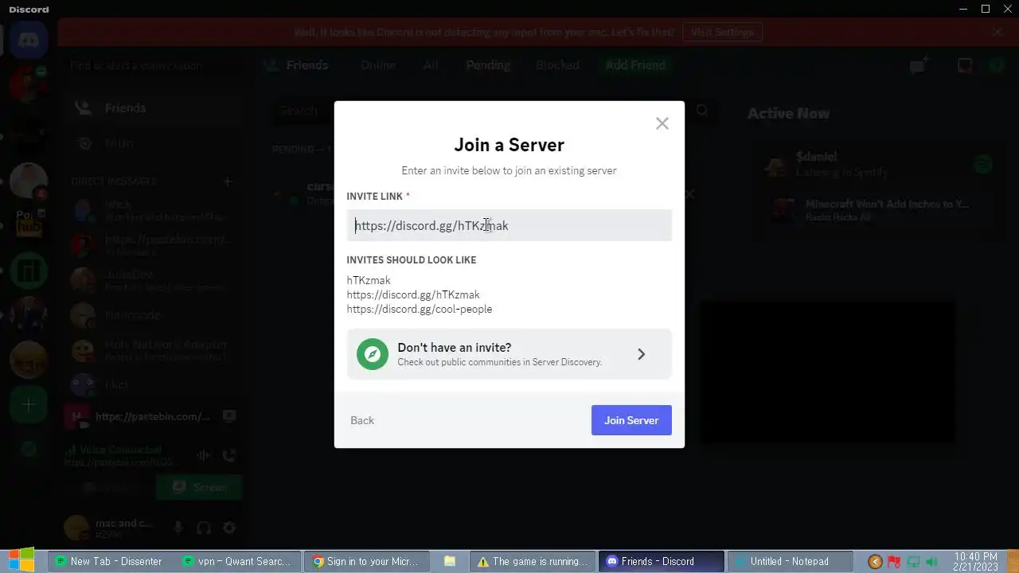Switch to the All friends tab

click(x=431, y=65)
